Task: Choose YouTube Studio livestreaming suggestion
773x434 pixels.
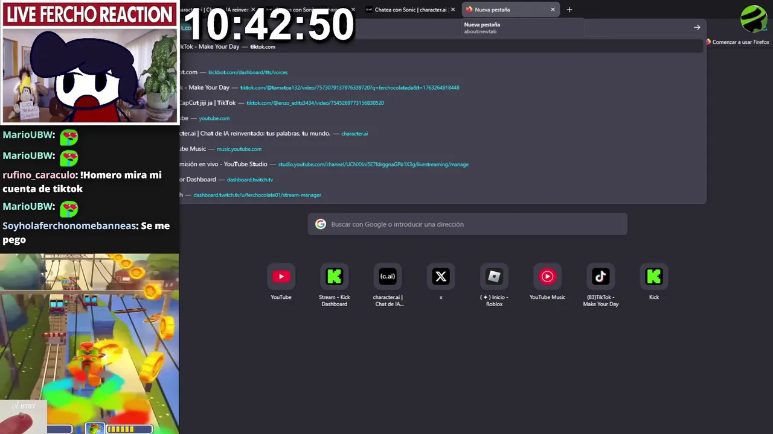Action: pos(442,164)
